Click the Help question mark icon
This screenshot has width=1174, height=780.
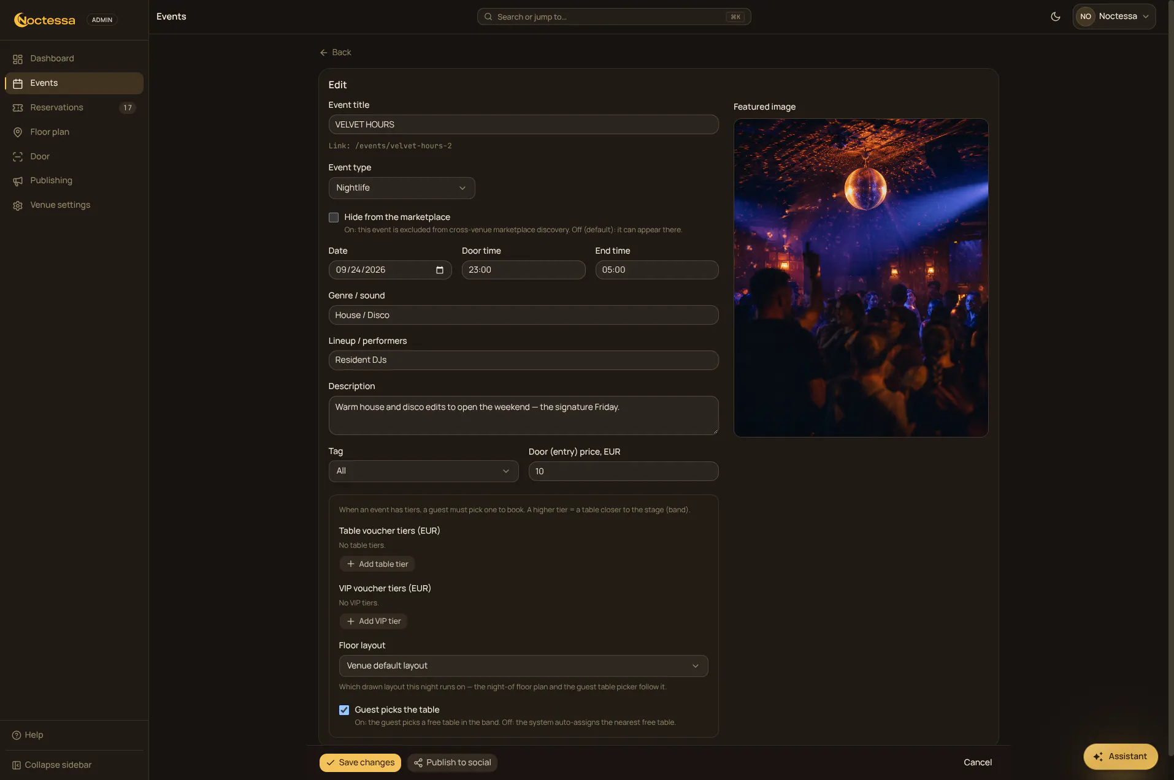[17, 735]
